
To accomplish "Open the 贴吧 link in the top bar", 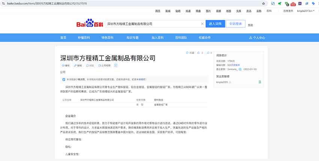I will 178,11.
